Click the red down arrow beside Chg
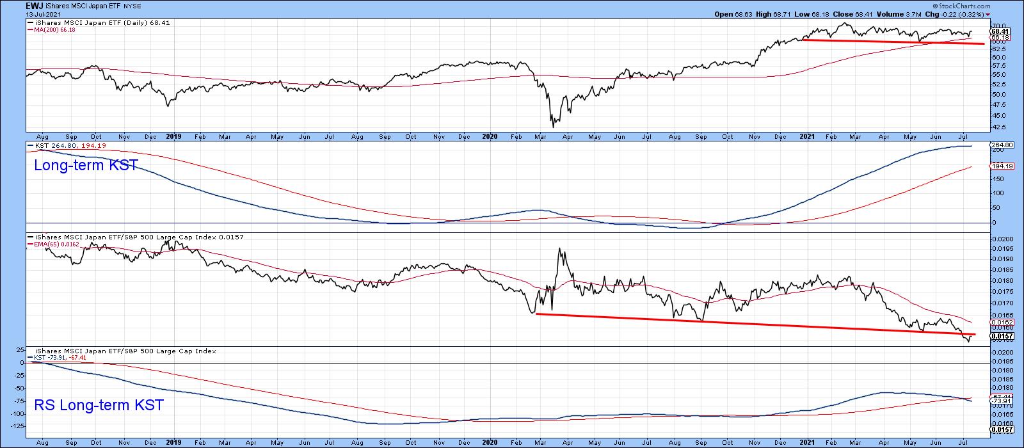Viewport: 1024px width, 448px height. (x=988, y=14)
